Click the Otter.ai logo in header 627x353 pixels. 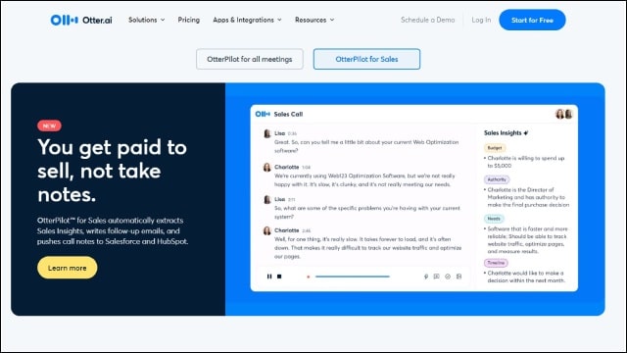(x=81, y=20)
